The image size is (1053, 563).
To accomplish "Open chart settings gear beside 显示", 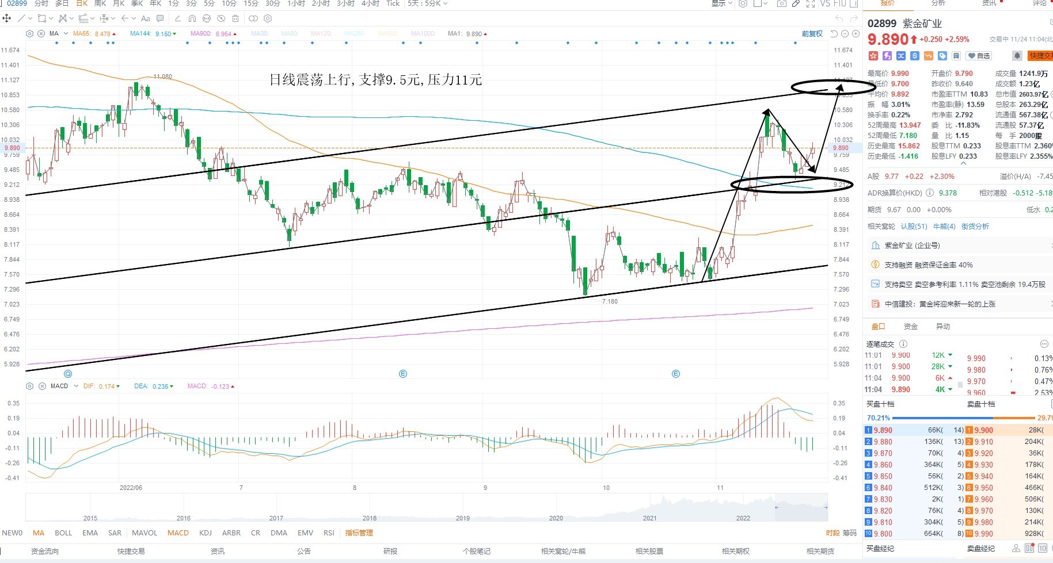I will point(743,3).
